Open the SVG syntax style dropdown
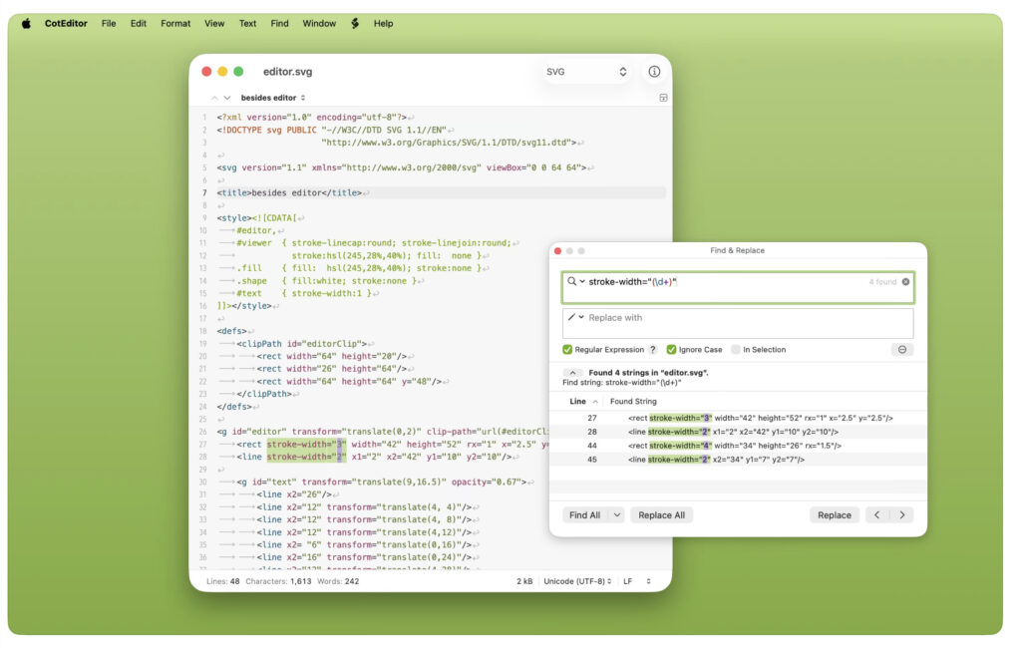Viewport: 1021px width, 648px height. 586,71
